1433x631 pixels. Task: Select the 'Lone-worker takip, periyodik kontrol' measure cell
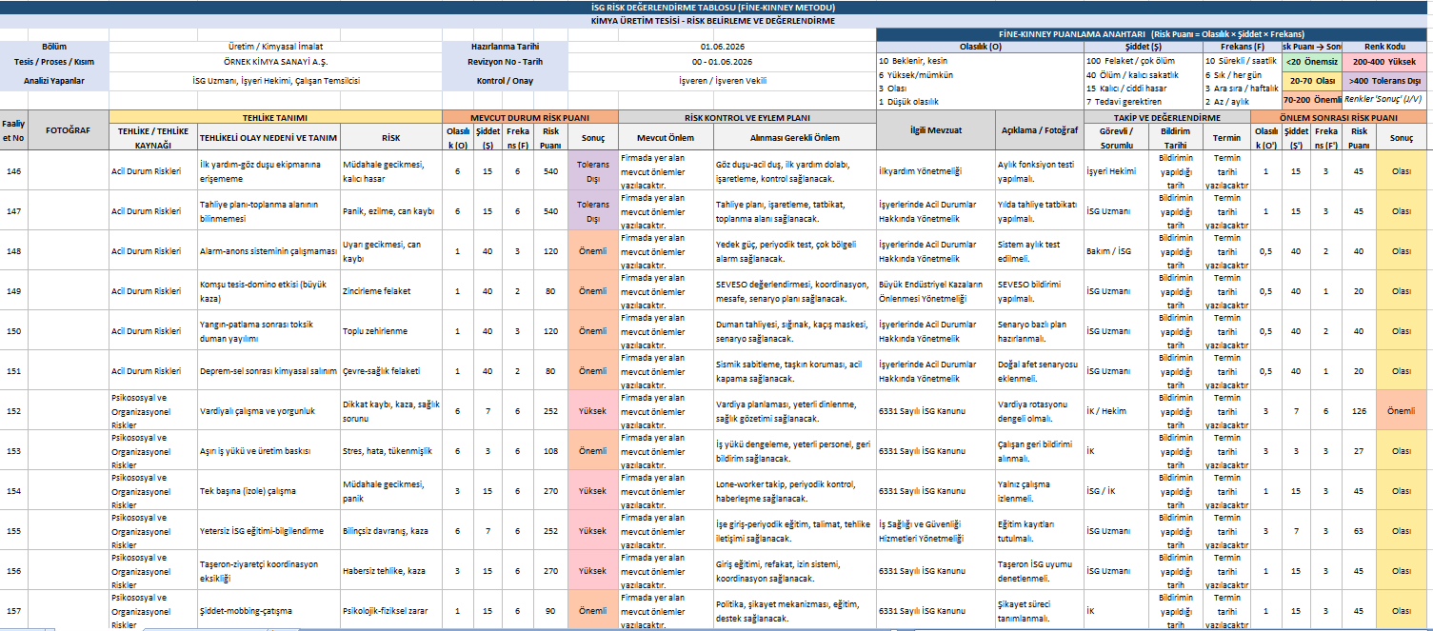pos(794,491)
